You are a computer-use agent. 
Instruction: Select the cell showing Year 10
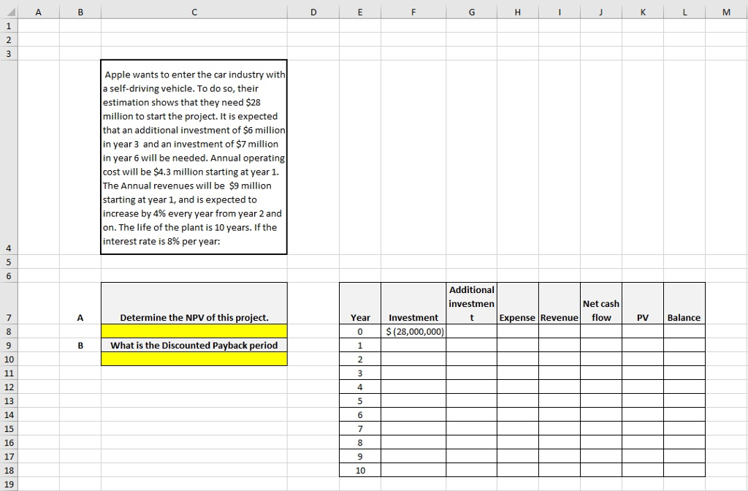(359, 471)
